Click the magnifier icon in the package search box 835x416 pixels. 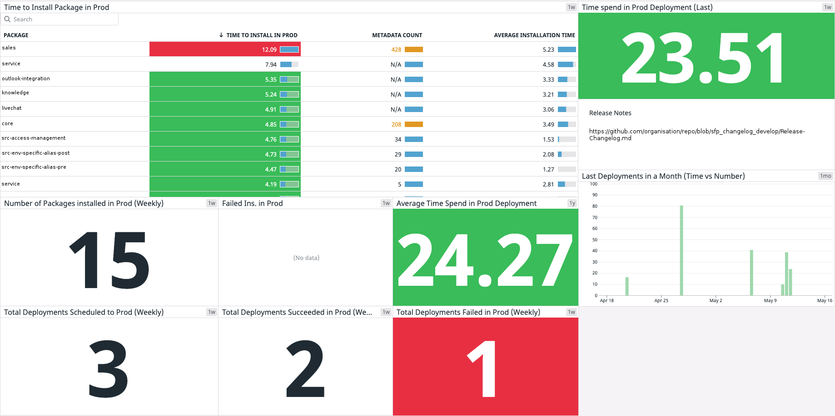coord(7,19)
